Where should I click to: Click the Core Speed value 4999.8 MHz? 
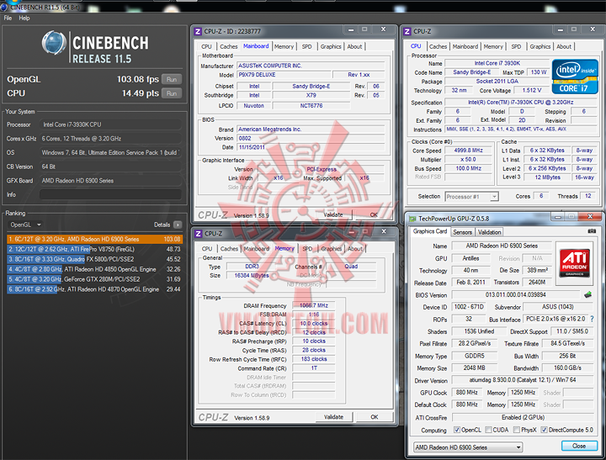click(469, 151)
